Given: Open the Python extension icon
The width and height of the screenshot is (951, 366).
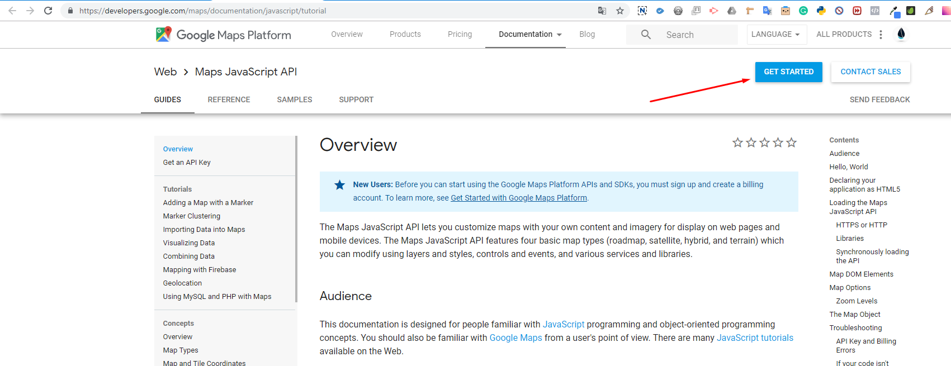Looking at the screenshot, I should [821, 11].
